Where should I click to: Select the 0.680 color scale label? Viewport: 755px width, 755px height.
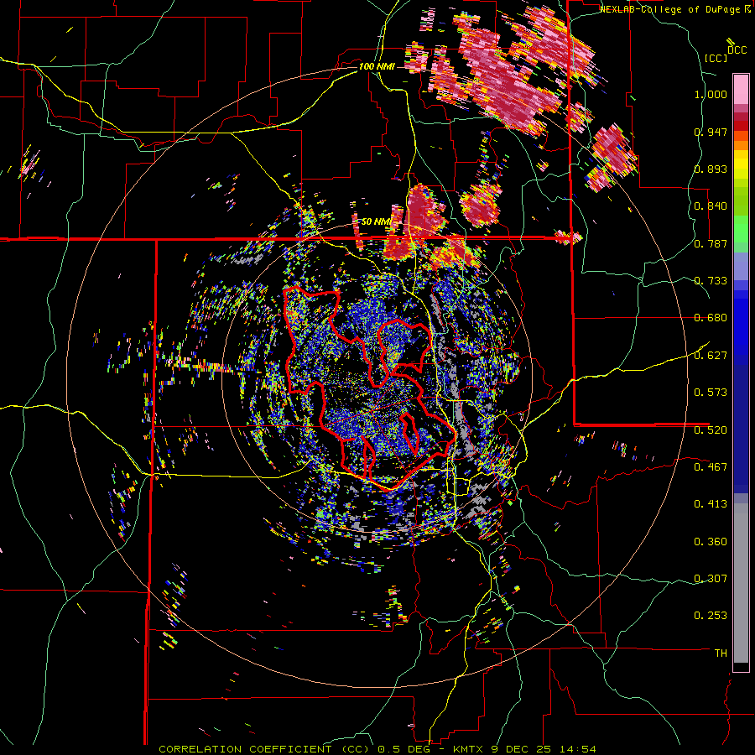coord(711,318)
